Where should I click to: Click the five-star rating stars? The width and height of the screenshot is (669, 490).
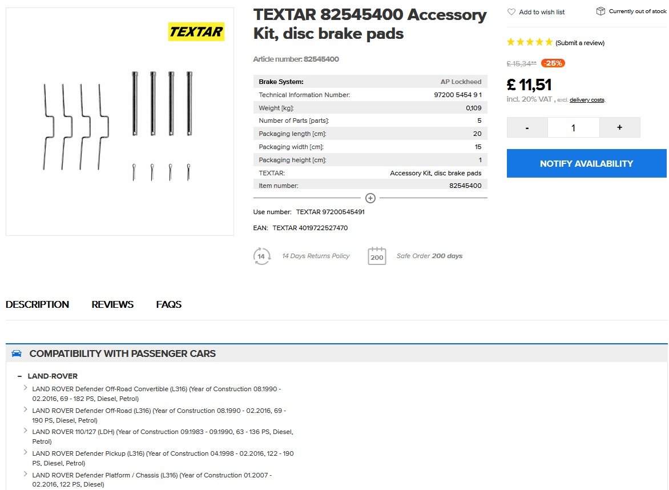(530, 42)
